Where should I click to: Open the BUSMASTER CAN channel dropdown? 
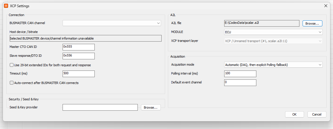coord(112,23)
